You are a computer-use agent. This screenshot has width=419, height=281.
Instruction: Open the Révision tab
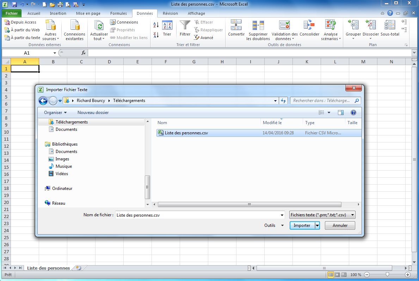pyautogui.click(x=170, y=13)
